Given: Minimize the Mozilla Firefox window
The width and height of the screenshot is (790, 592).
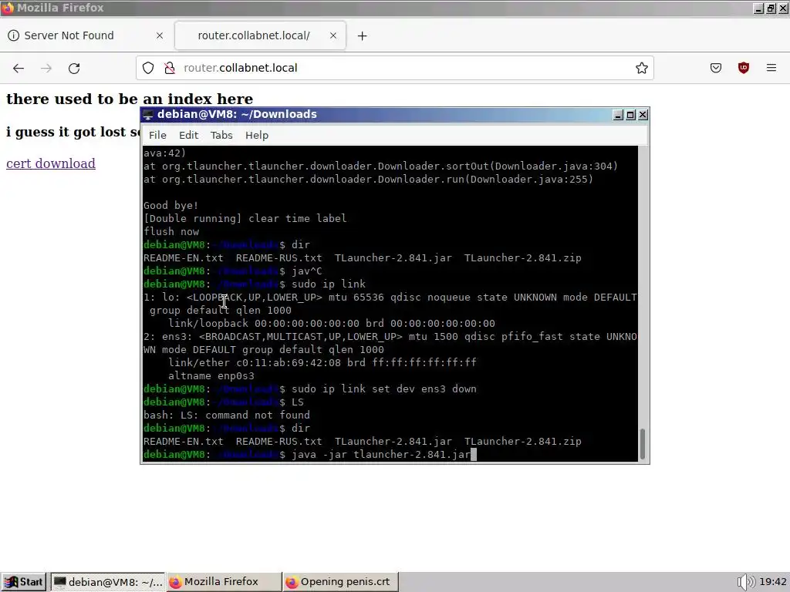Looking at the screenshot, I should [759, 8].
